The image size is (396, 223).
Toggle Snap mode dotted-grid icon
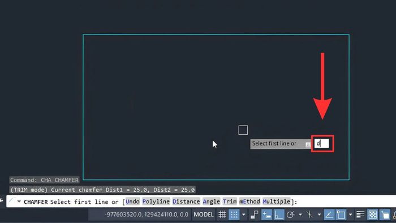234,215
